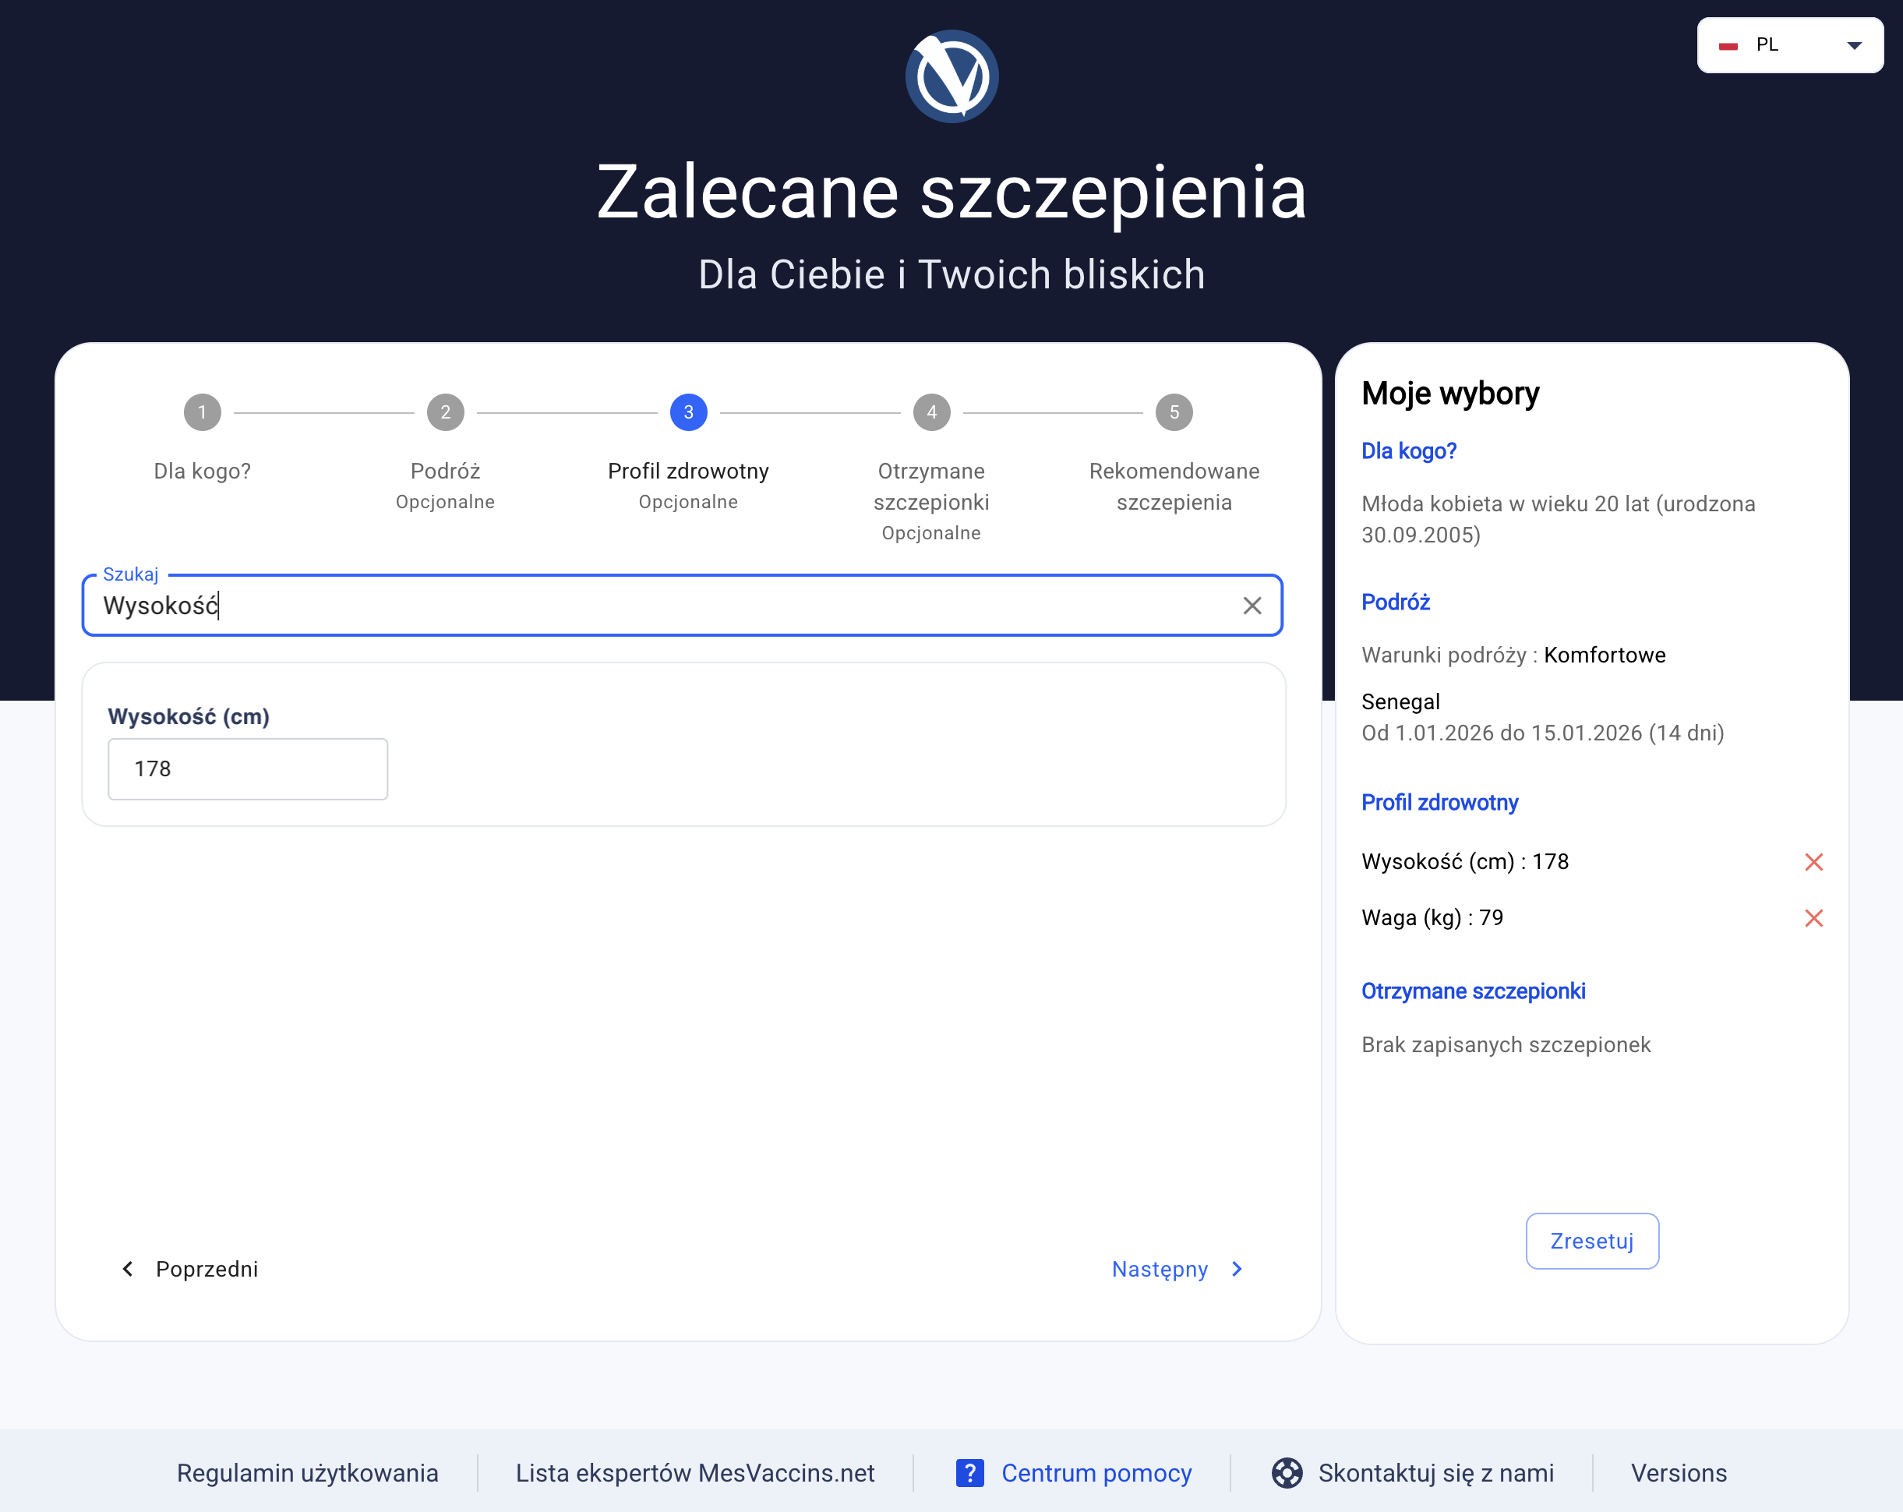Jump to step 5 Rekomendowane szczepienia

1174,412
